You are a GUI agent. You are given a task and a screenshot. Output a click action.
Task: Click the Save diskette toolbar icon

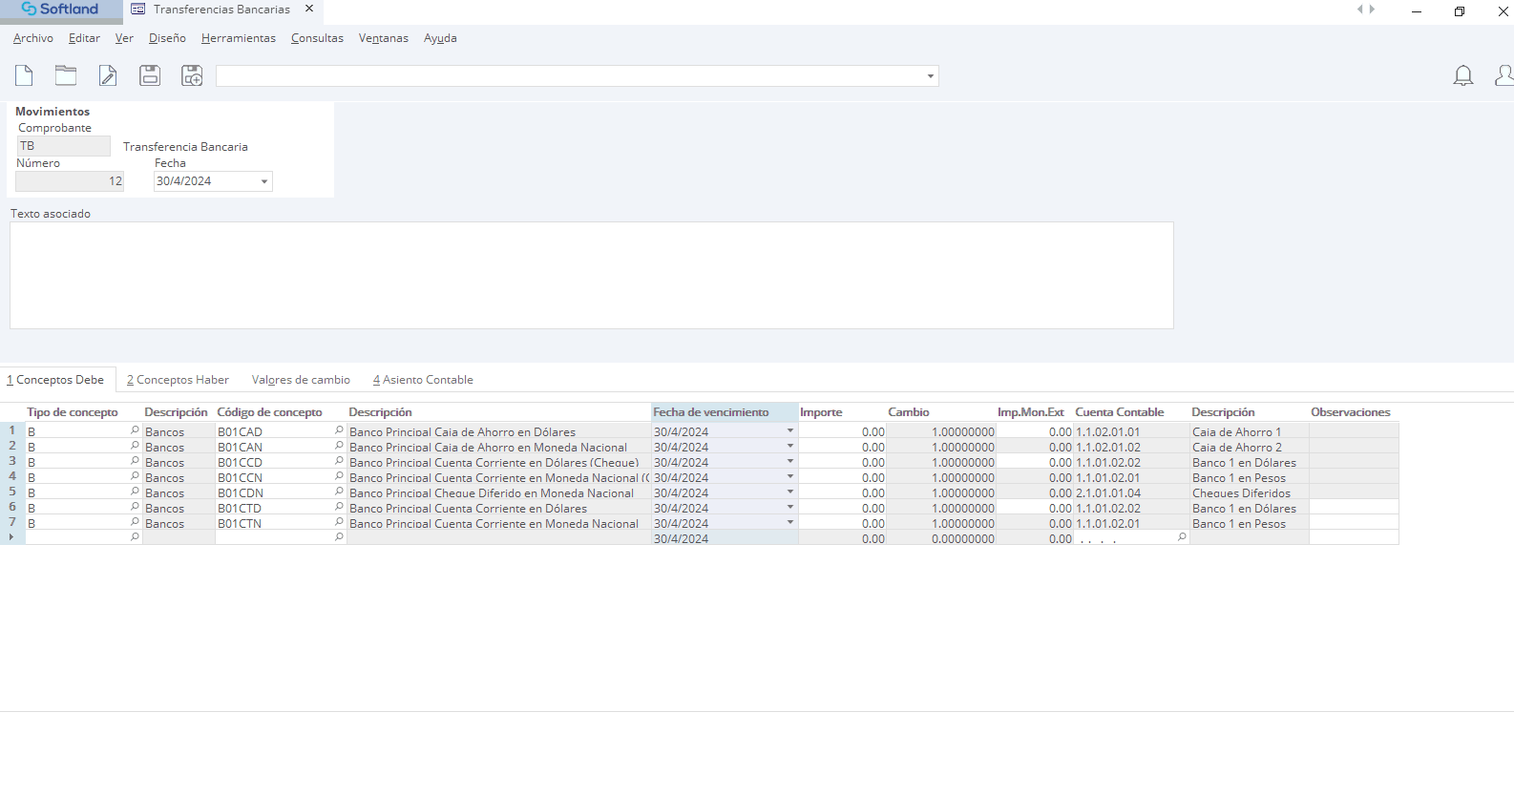(150, 75)
